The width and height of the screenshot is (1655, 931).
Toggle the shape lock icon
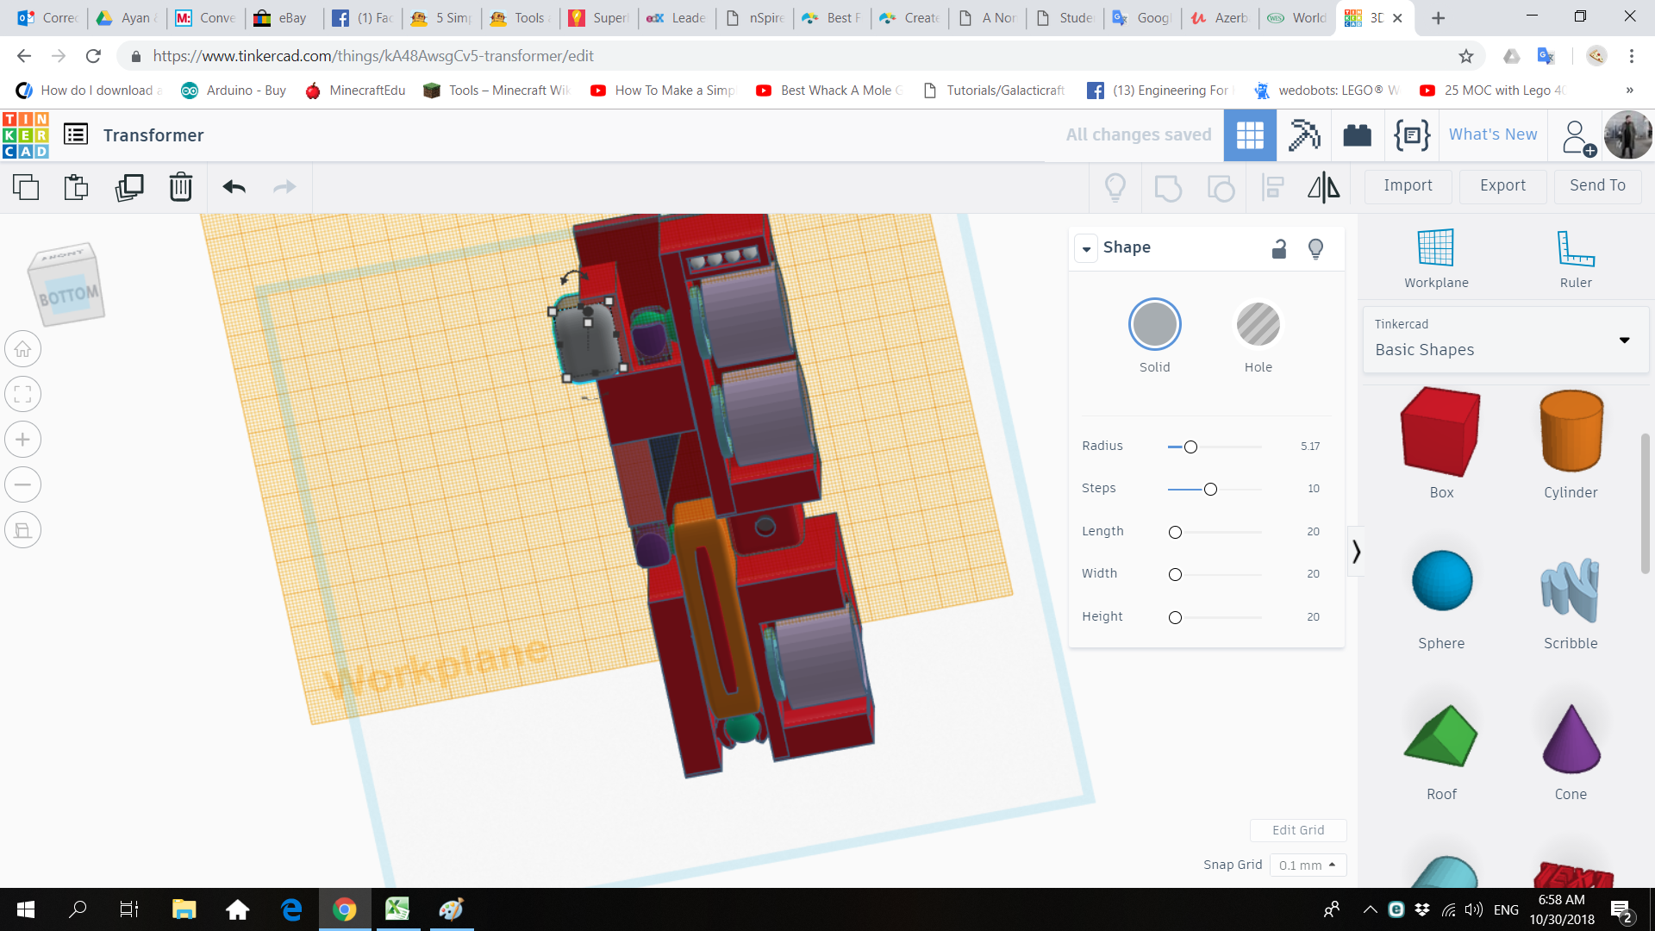tap(1279, 249)
